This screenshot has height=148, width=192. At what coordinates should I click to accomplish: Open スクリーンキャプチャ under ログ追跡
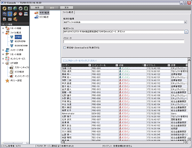[22, 68]
